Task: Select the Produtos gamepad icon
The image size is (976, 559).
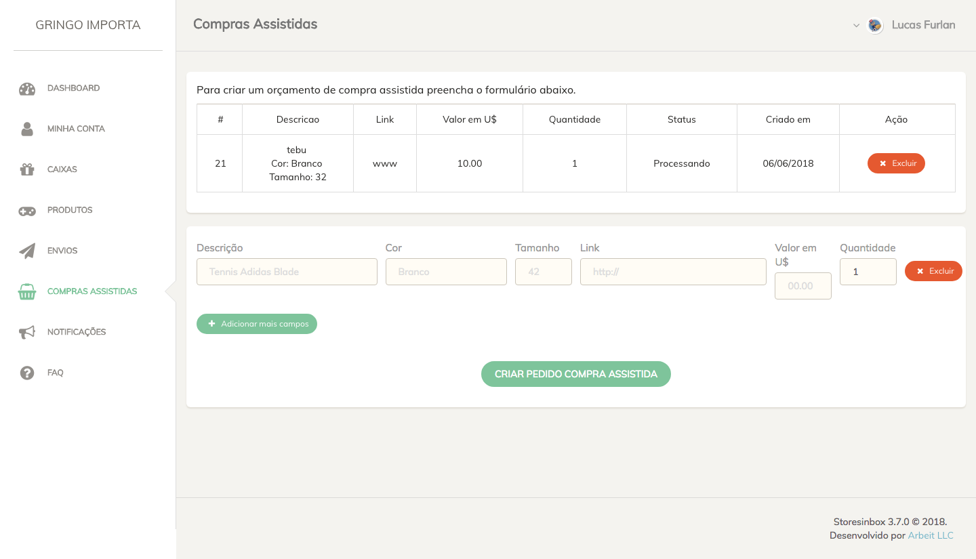Action: click(x=27, y=211)
